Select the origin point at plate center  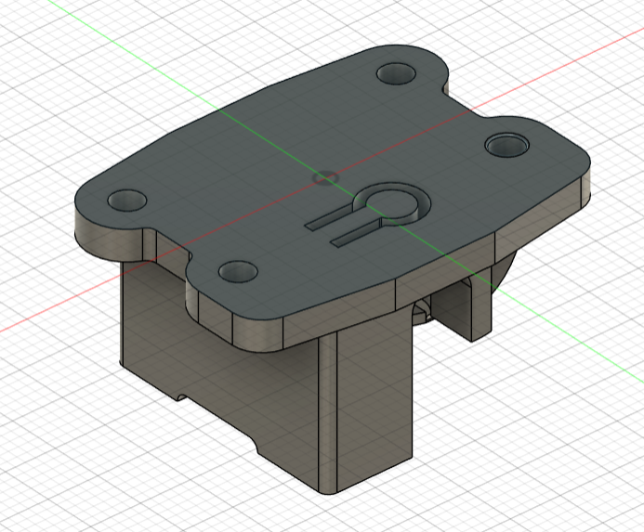325,178
